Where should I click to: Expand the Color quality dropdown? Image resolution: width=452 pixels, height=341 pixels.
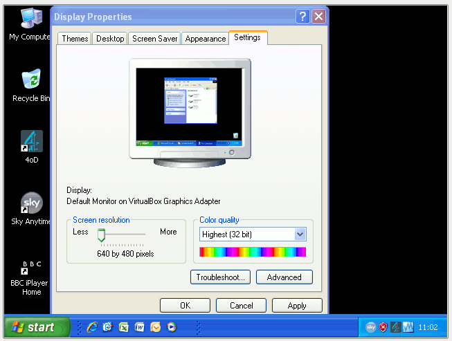[300, 234]
